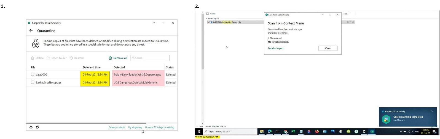The width and height of the screenshot is (440, 139).
Task: Click Open folder in Quarantine toolbar
Action: tap(57, 58)
